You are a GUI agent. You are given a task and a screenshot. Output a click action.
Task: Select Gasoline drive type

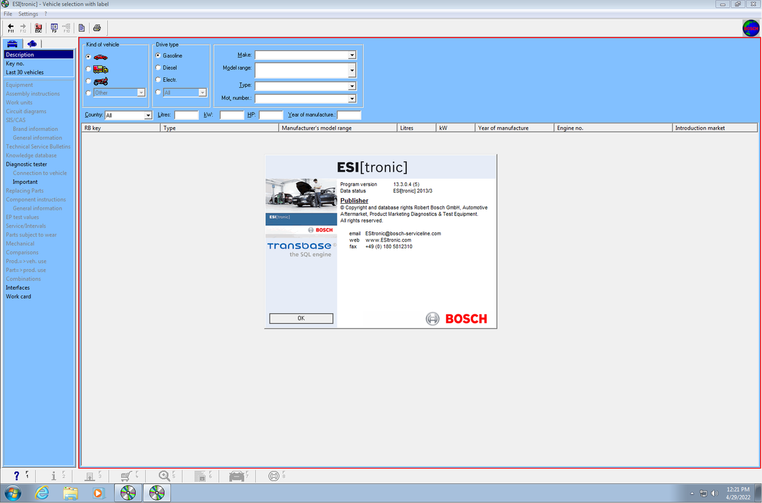click(158, 56)
